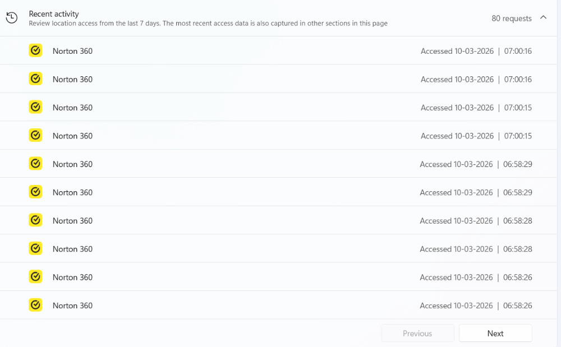Collapse the Recent activity section chevron
561x347 pixels.
[543, 17]
